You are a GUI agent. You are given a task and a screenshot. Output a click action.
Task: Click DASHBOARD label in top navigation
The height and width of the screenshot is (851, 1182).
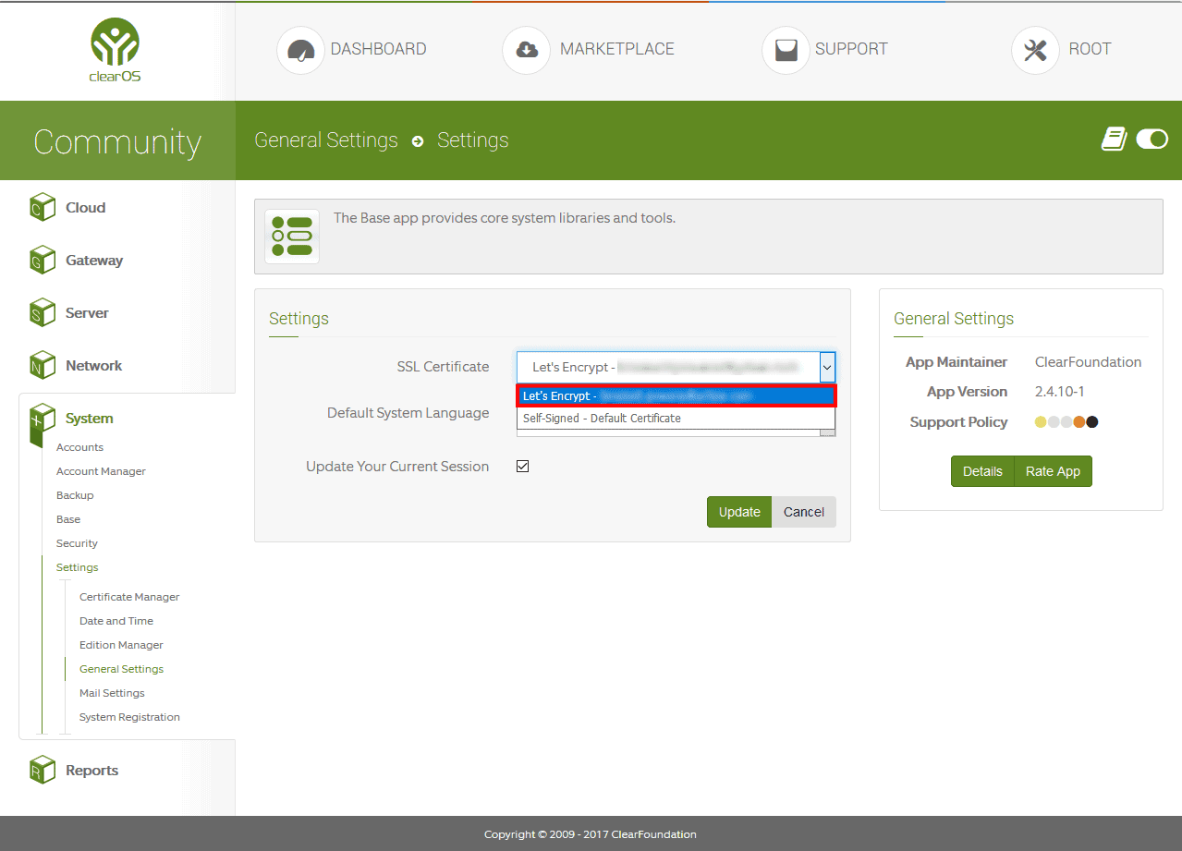pyautogui.click(x=379, y=49)
